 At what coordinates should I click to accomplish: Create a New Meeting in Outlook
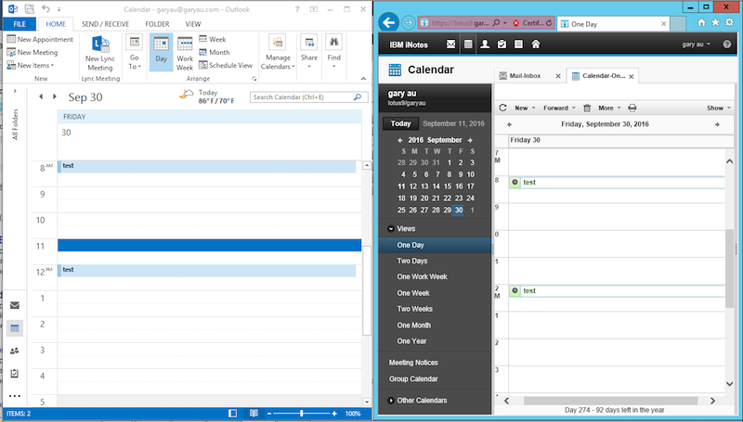tap(33, 53)
